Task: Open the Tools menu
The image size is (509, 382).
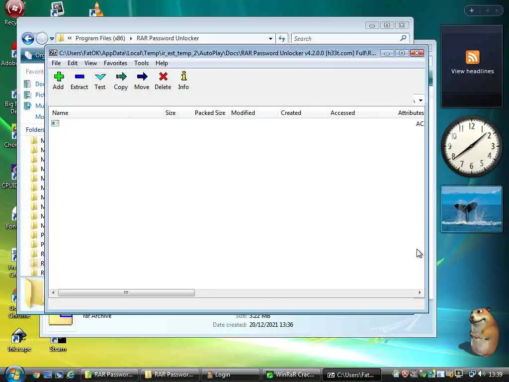Action: [x=142, y=63]
